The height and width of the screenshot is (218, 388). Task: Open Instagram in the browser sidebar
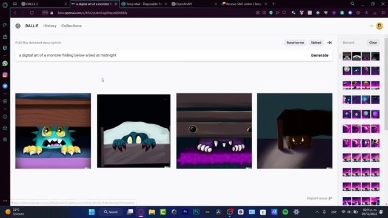[5, 75]
